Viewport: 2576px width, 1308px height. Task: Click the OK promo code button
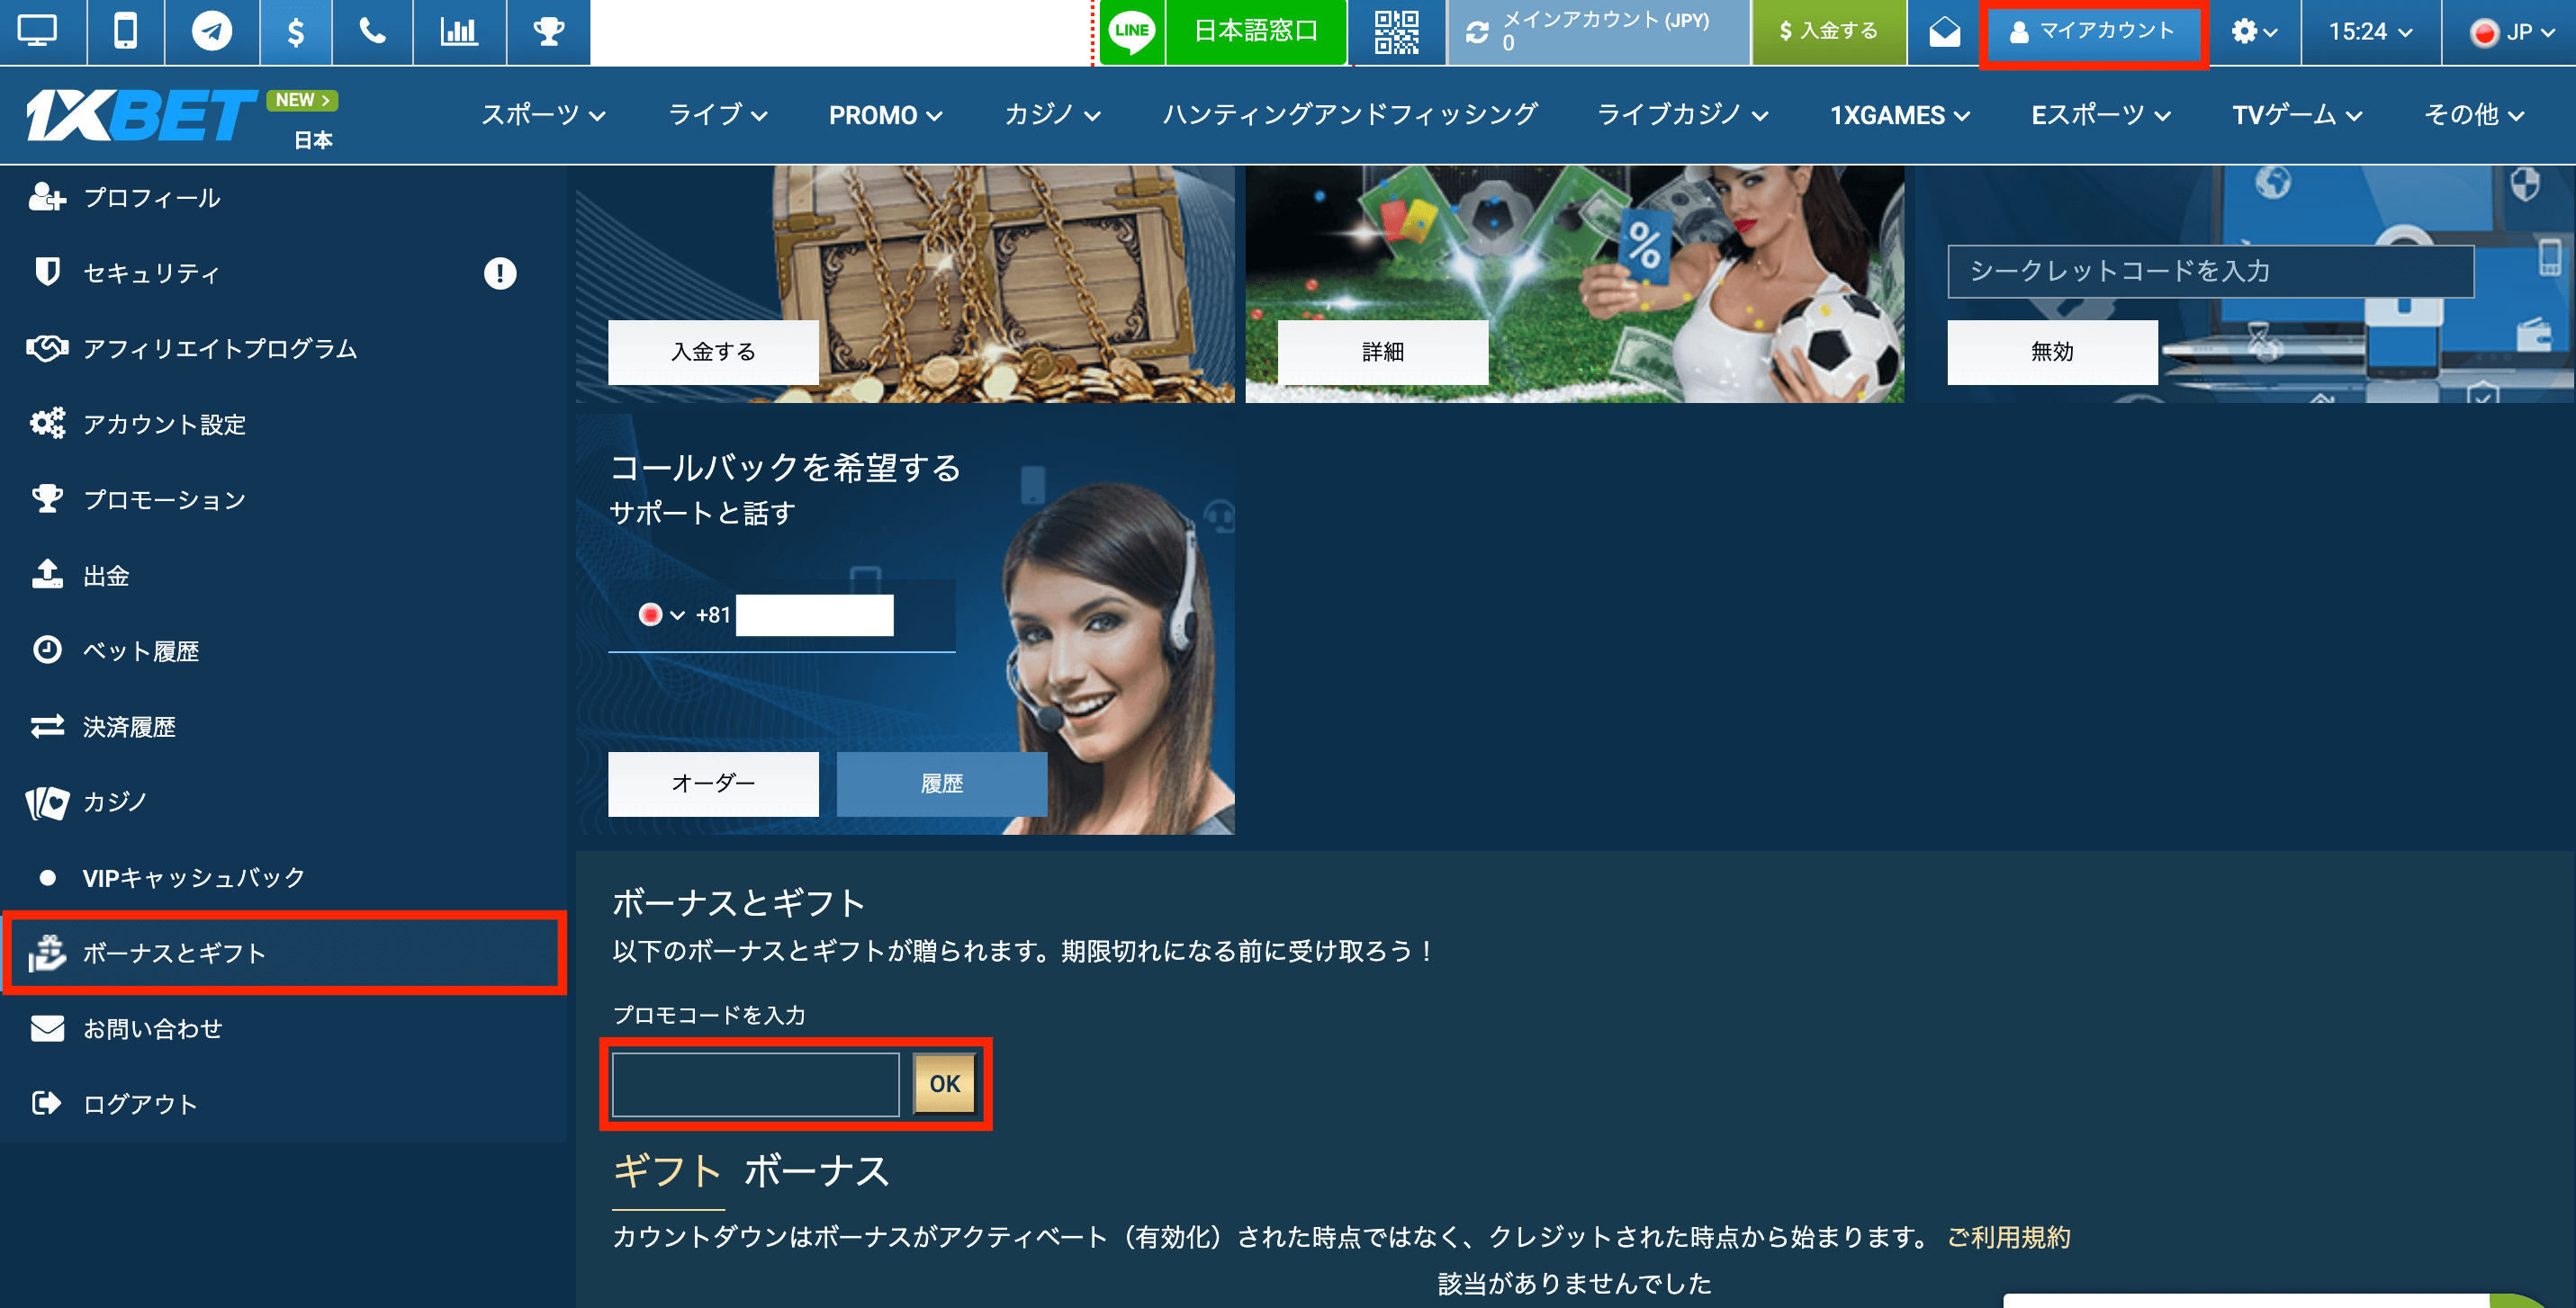944,1084
